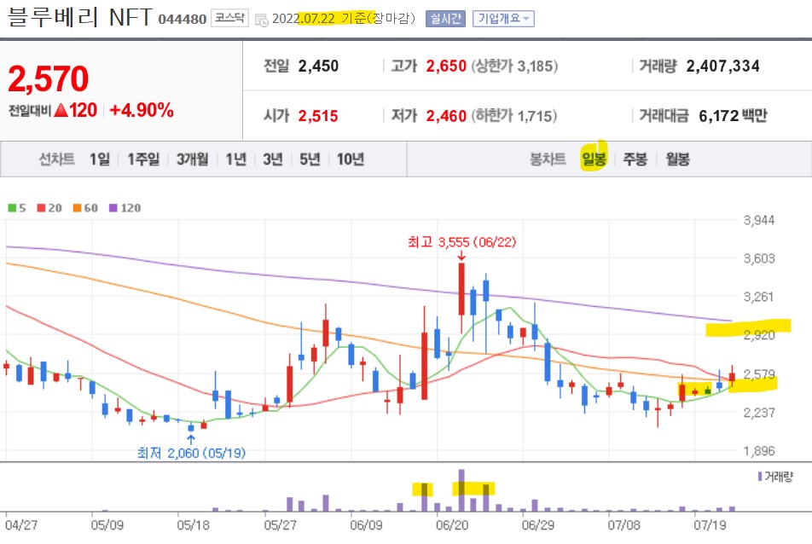
Task: Click the 저가 2,460 value
Action: pos(446,116)
